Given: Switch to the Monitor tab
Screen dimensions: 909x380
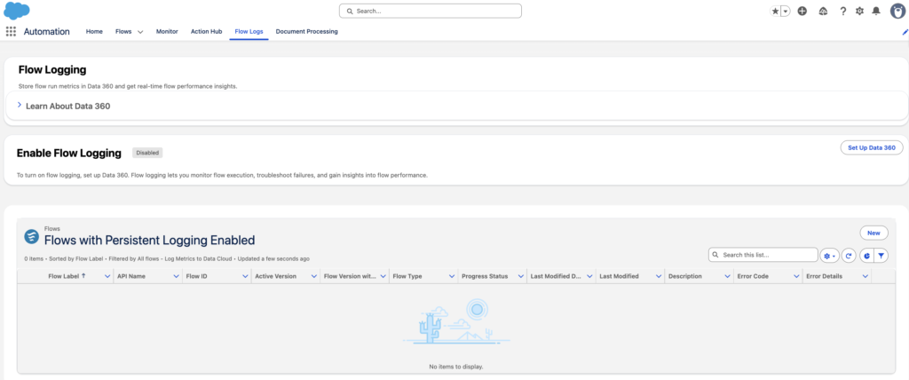Looking at the screenshot, I should tap(167, 31).
